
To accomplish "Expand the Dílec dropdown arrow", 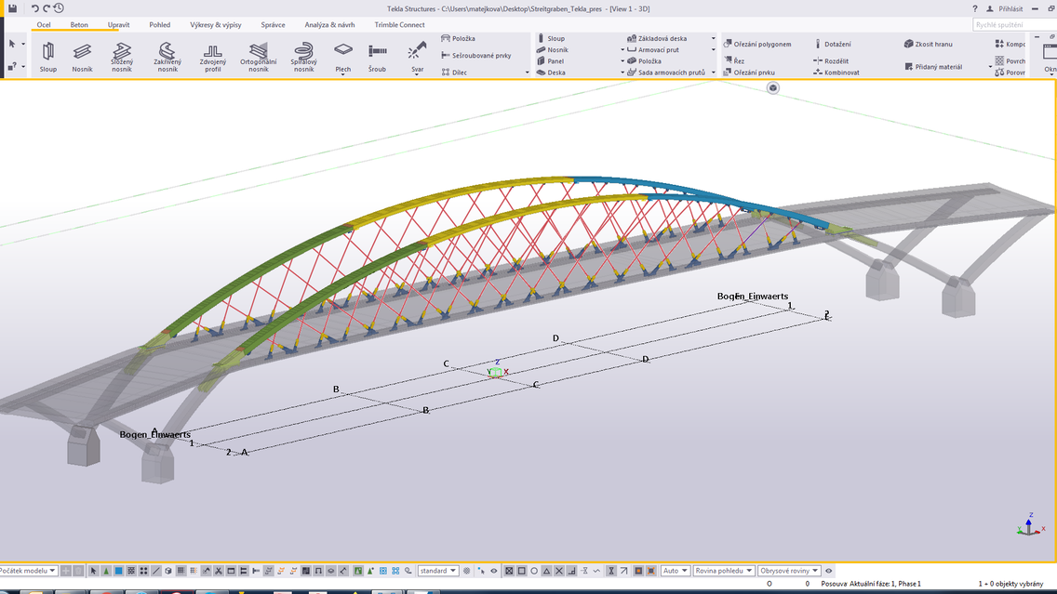I will (x=528, y=73).
